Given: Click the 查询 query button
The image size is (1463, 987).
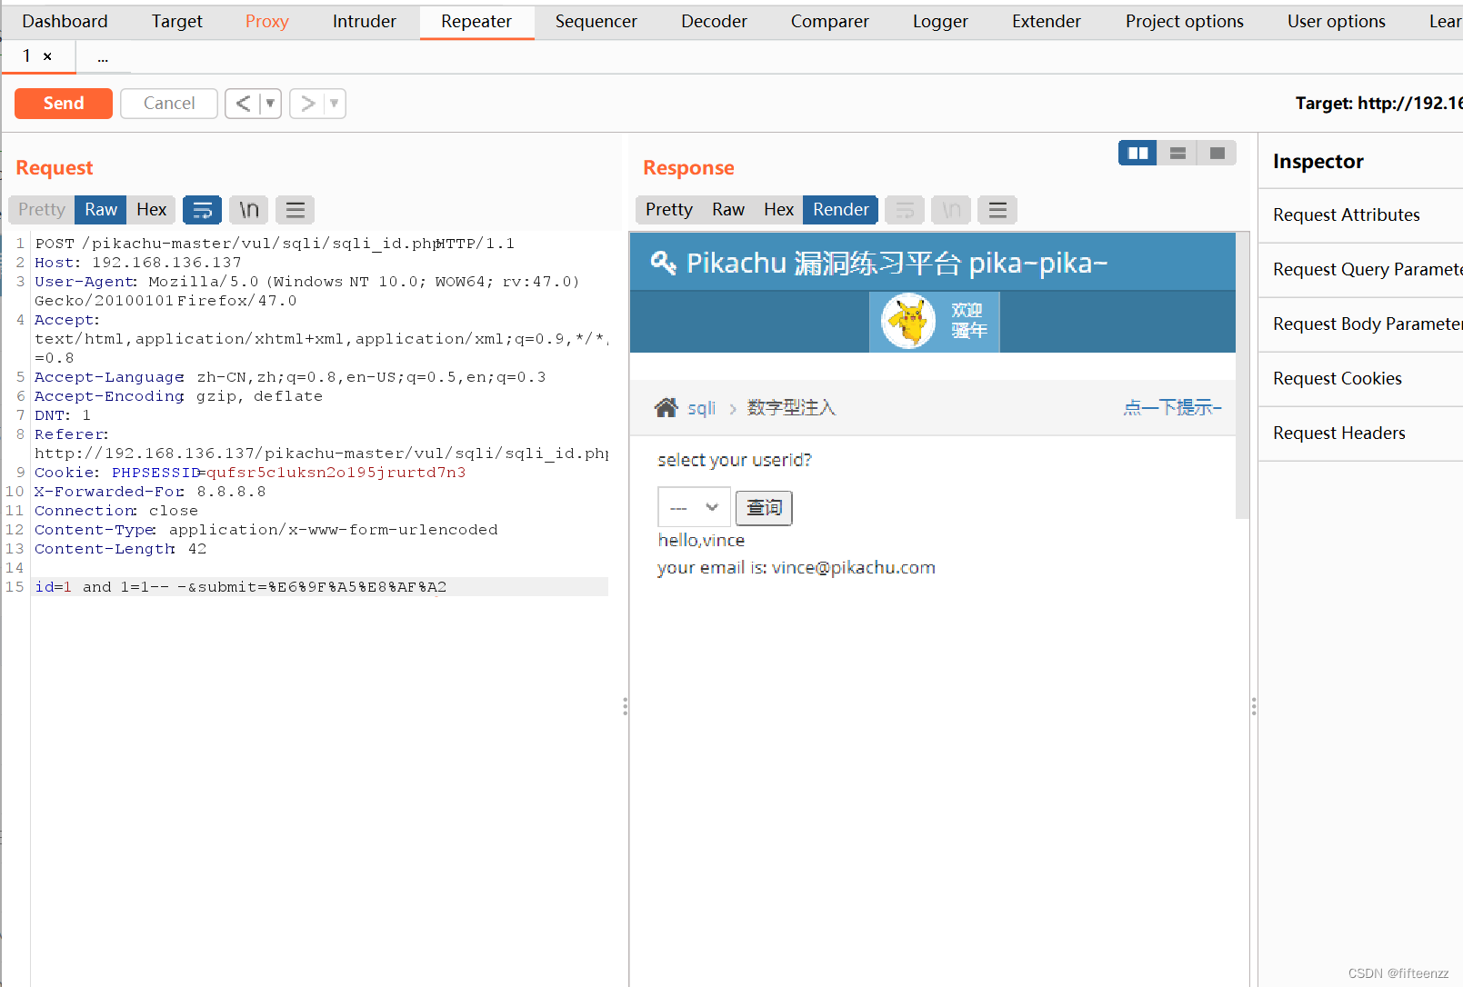Looking at the screenshot, I should (764, 508).
